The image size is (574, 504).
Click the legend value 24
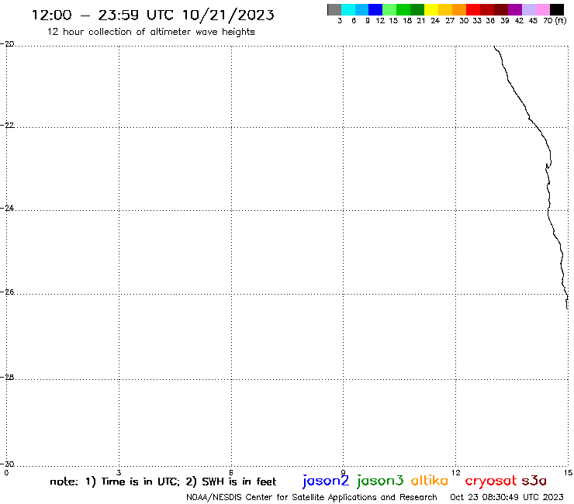(x=435, y=21)
